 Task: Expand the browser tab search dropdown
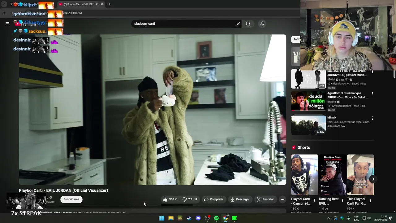(x=4, y=4)
